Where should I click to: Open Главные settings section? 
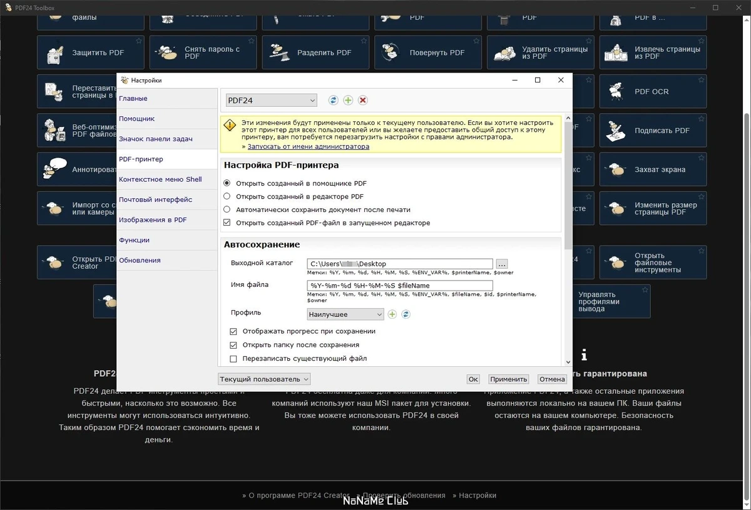click(x=166, y=99)
